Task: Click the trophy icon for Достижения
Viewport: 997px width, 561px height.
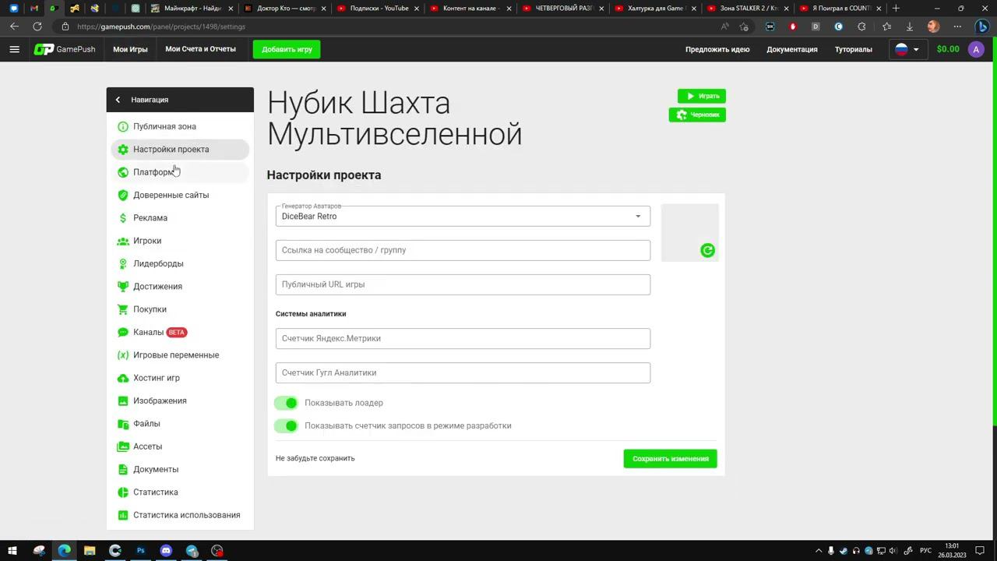Action: 122,287
